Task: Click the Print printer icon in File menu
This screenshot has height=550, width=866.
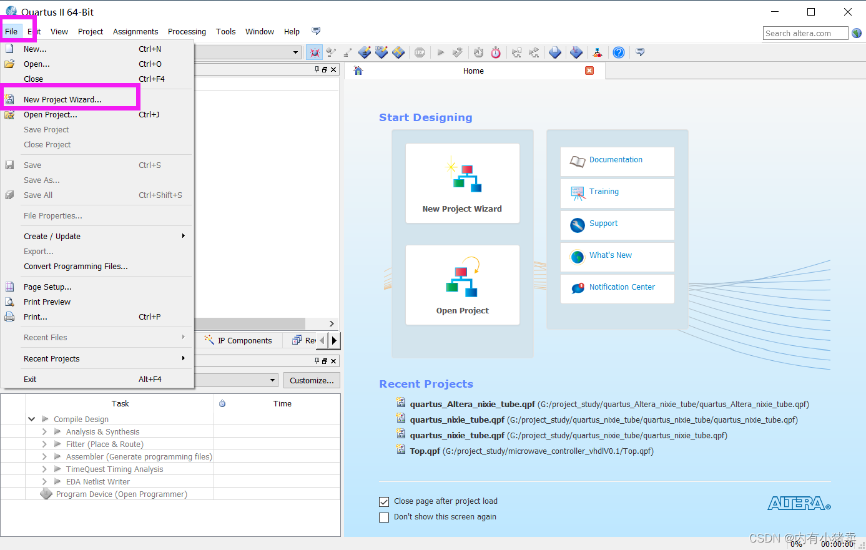Action: (9, 317)
